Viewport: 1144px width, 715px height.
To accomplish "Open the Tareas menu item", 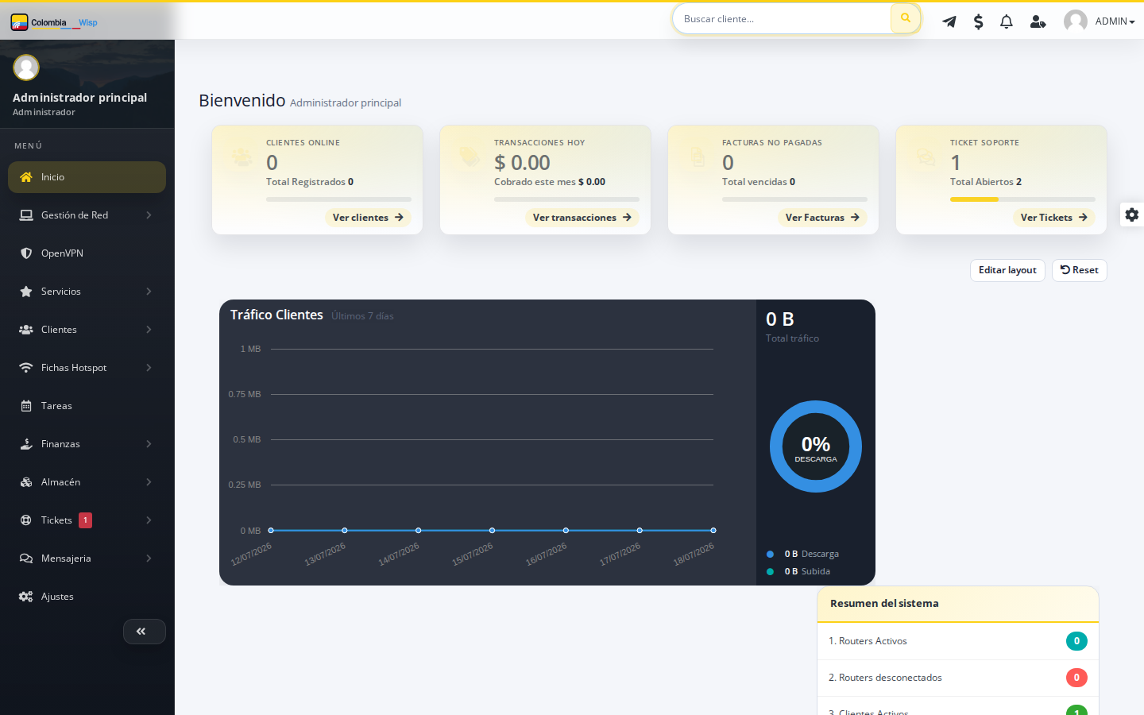I will point(87,406).
